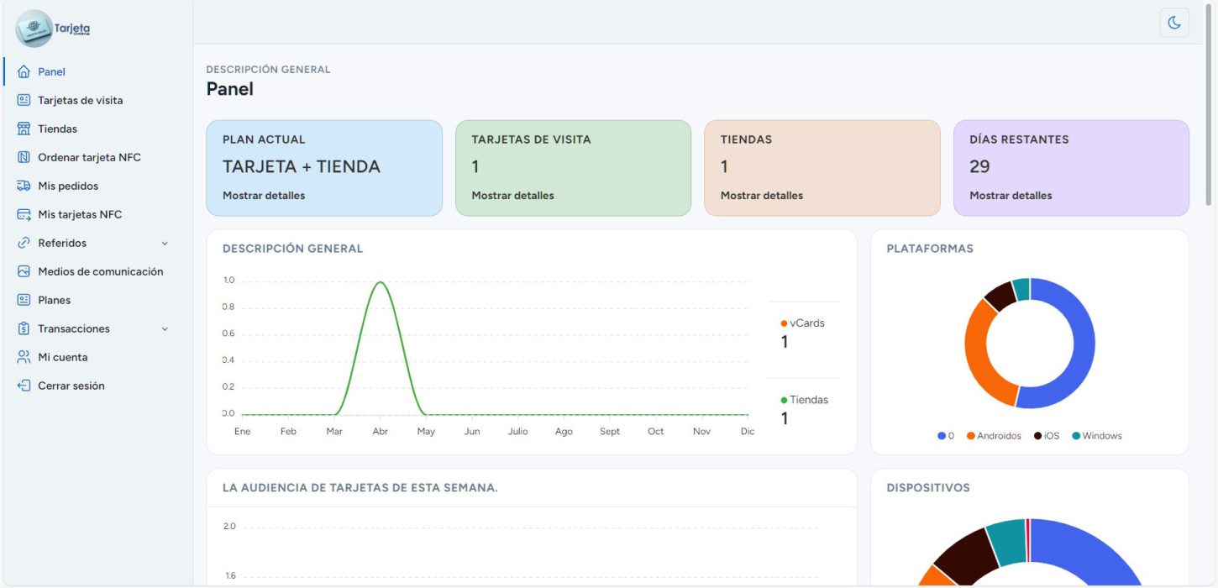
Task: Click the Cerrar sesión logout icon
Action: click(24, 386)
